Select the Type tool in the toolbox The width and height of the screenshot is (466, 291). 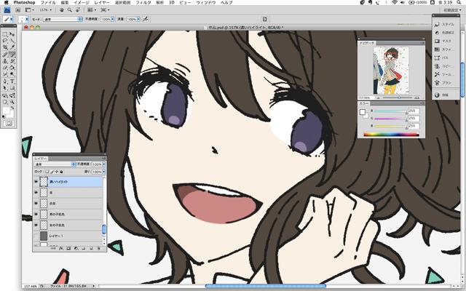pyautogui.click(x=12, y=81)
